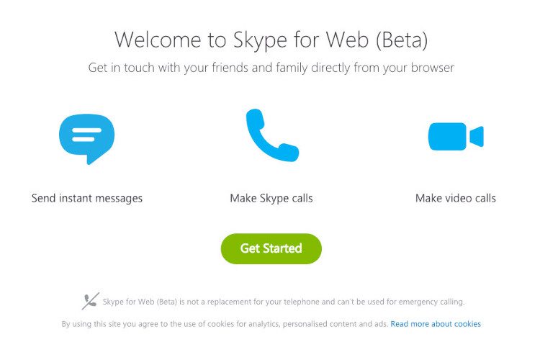Click the white lines inside the chat bubble
540x360 pixels.
85,135
